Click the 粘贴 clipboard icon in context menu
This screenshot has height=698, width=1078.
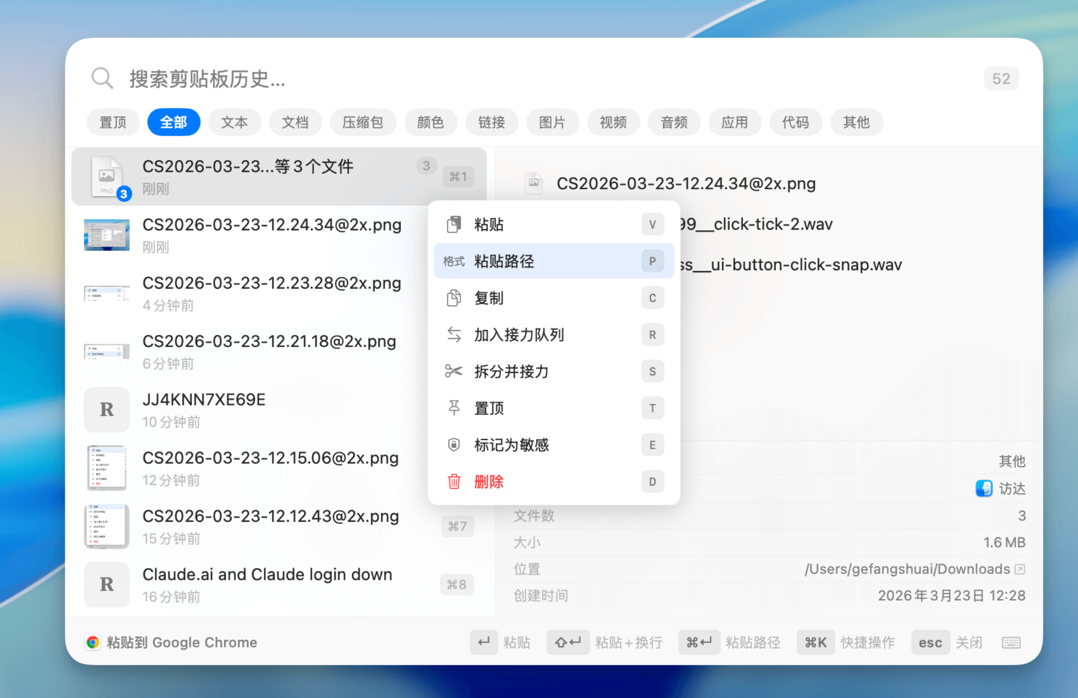coord(454,224)
